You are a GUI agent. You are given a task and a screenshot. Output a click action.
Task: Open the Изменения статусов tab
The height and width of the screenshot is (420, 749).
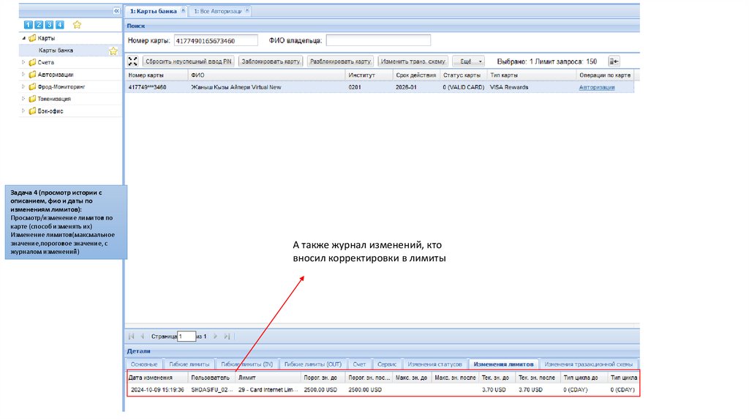coord(434,364)
